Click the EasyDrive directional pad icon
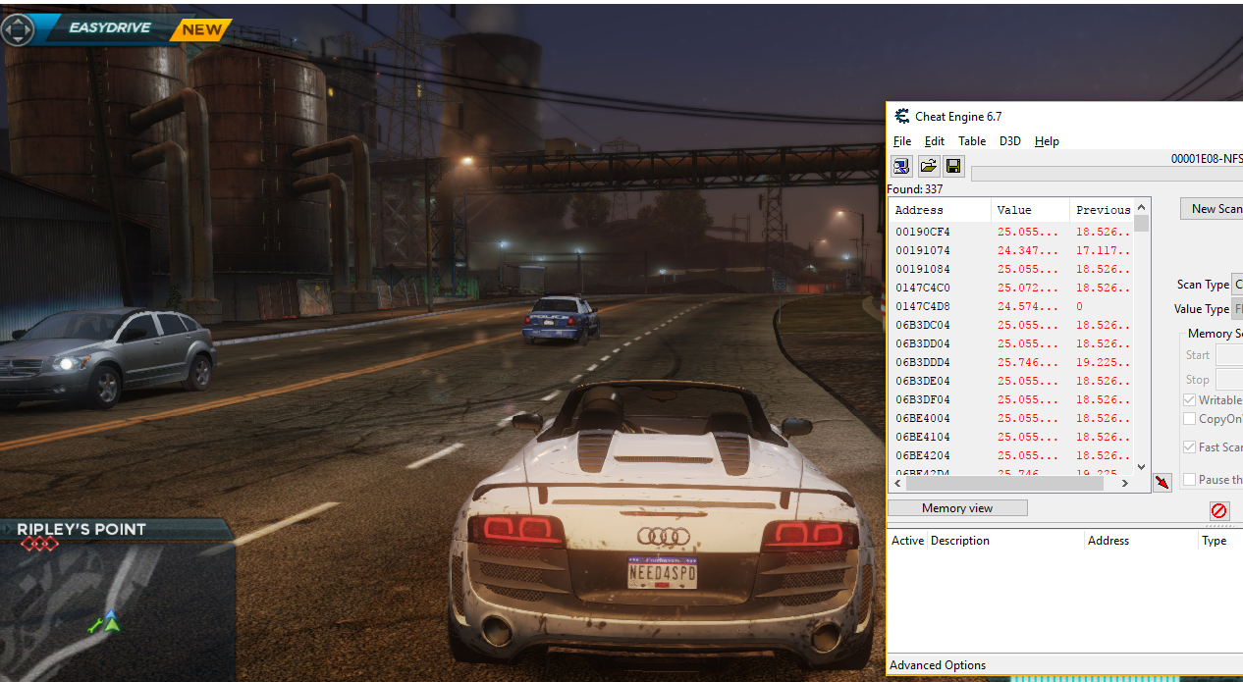The image size is (1243, 682). [x=18, y=29]
